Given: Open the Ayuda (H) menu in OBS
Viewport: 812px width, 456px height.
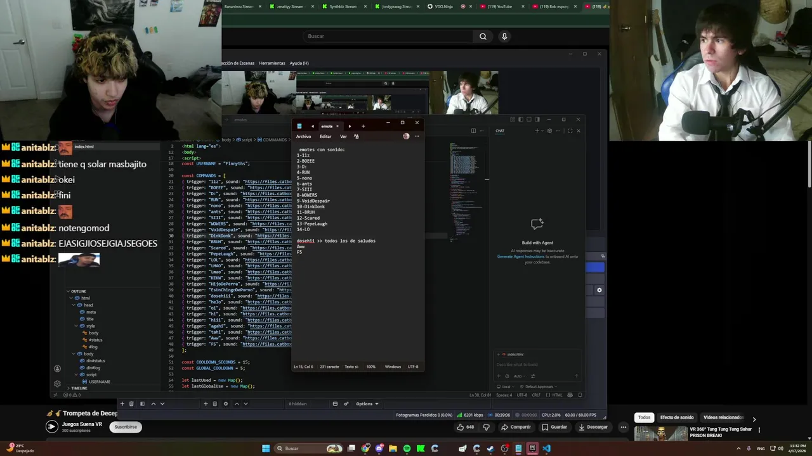Looking at the screenshot, I should [x=299, y=63].
